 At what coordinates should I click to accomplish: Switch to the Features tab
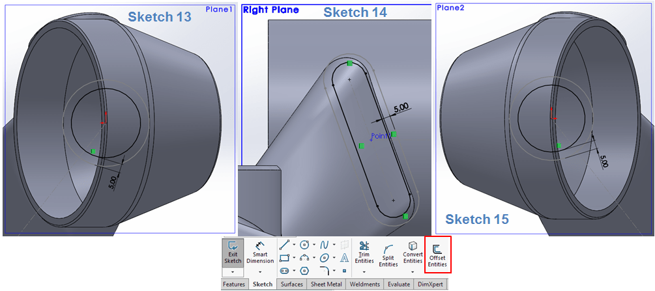pyautogui.click(x=234, y=284)
